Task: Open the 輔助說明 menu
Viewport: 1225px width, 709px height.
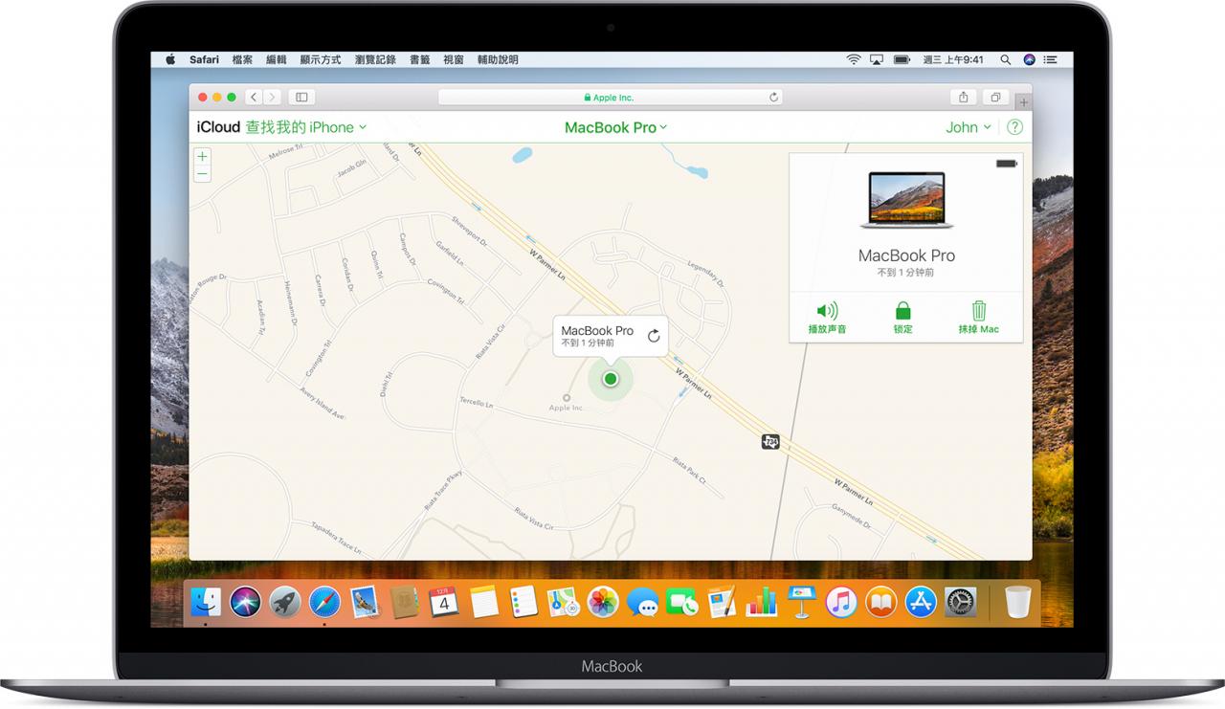Action: click(498, 59)
